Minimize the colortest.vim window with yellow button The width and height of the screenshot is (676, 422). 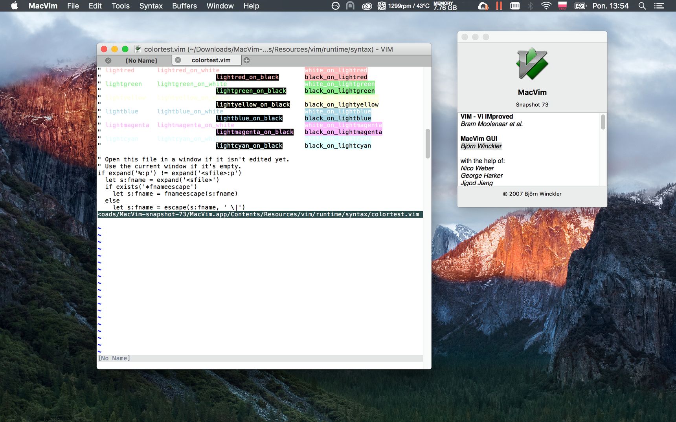tap(114, 49)
